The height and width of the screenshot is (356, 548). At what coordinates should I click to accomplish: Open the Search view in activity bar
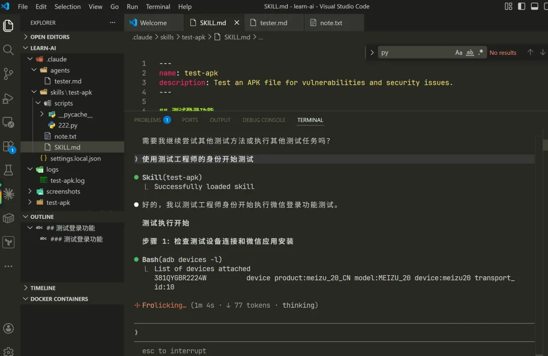pyautogui.click(x=8, y=50)
